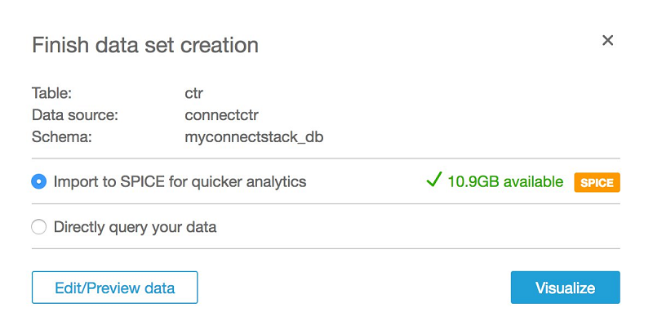Click the divider line under the Schema row
Image resolution: width=653 pixels, height=330 pixels.
pos(326,158)
